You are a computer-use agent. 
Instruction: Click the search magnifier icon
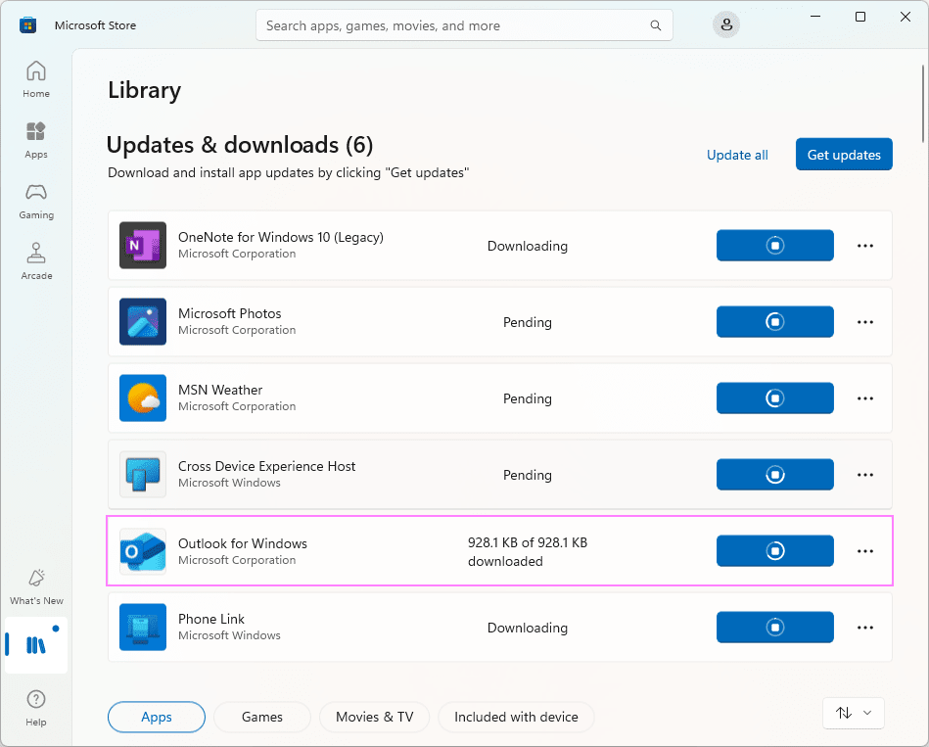[x=655, y=25]
